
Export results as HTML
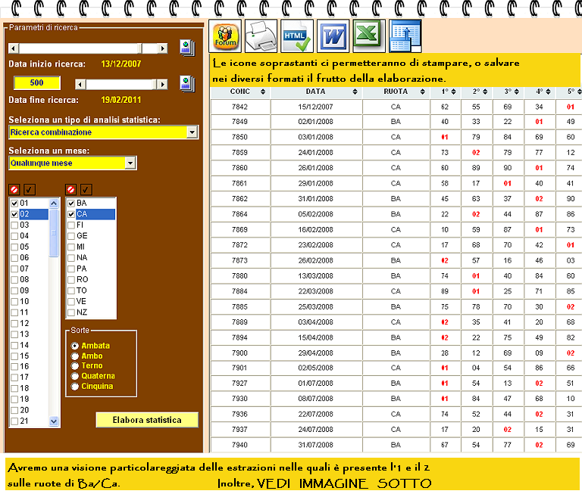295,35
